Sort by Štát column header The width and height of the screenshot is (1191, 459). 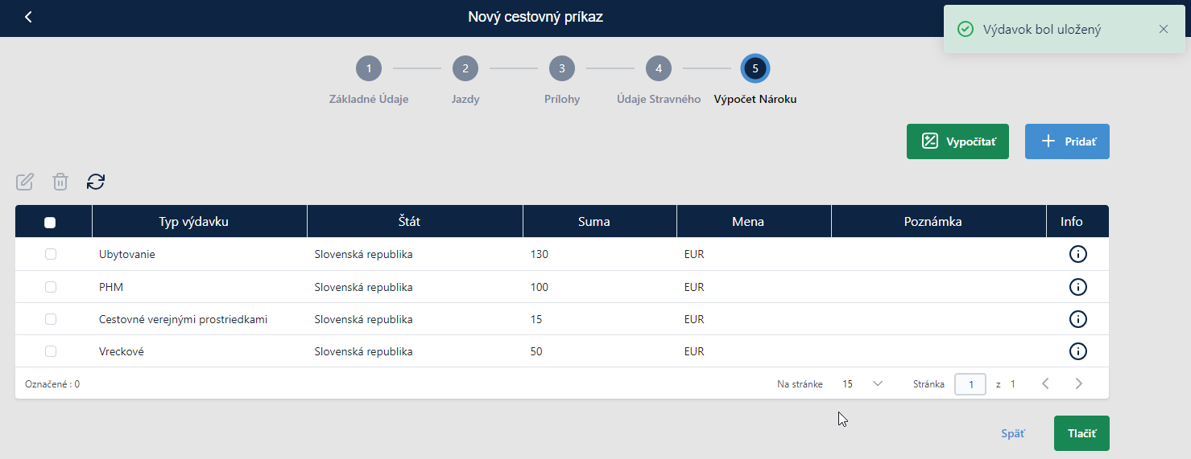[x=415, y=222]
